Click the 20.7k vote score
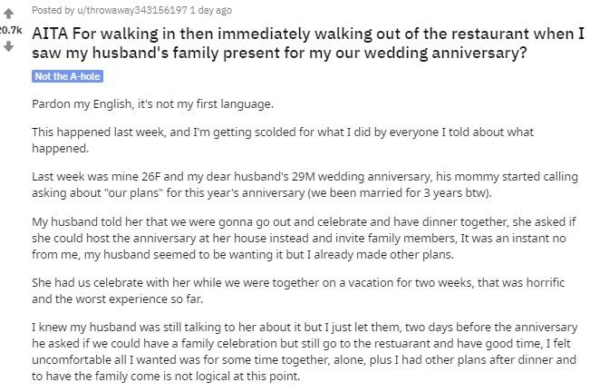 [x=9, y=30]
